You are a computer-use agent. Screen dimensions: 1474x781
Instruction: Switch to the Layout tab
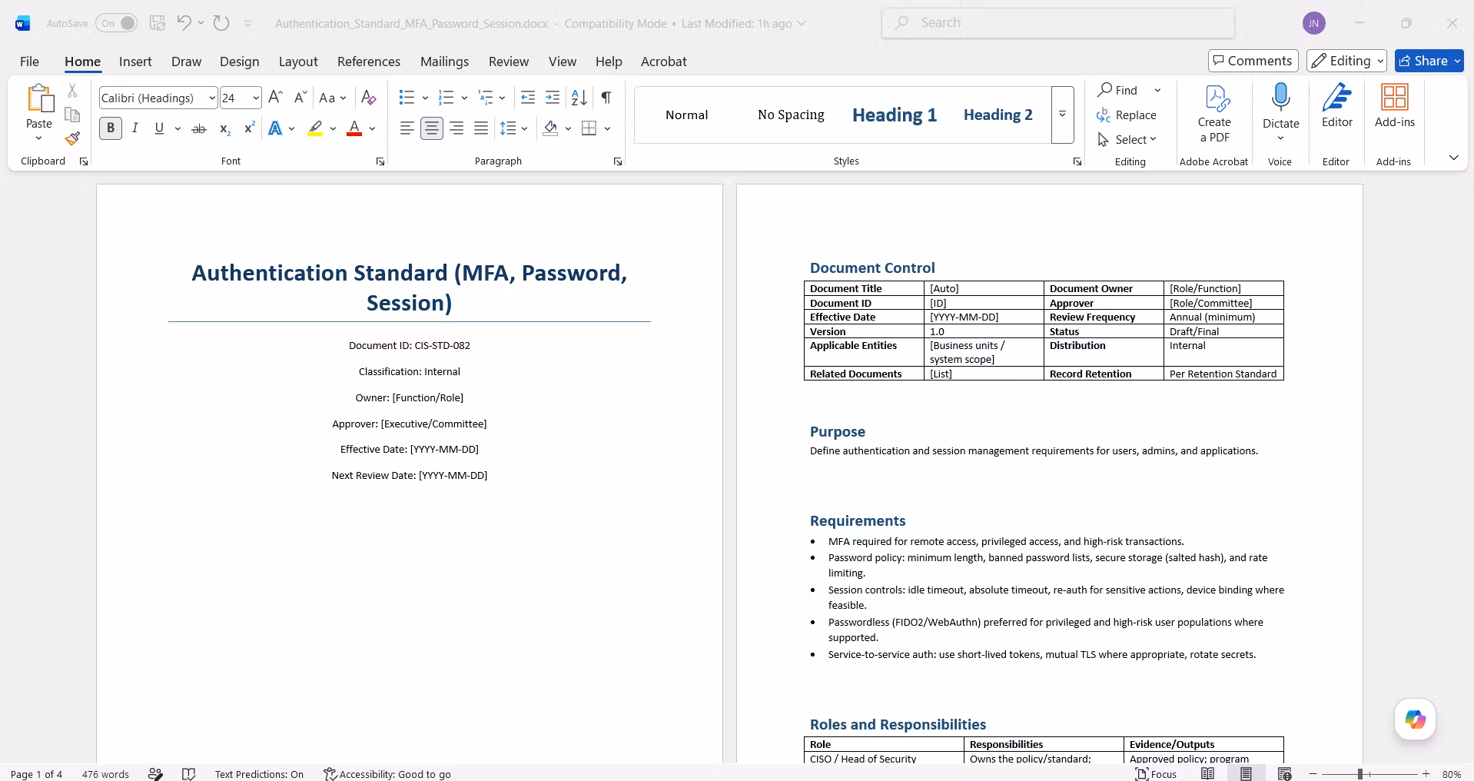click(298, 61)
